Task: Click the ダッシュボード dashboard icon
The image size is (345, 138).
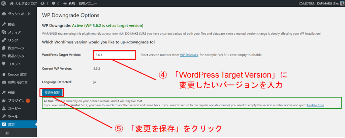Action: pyautogui.click(x=4, y=14)
